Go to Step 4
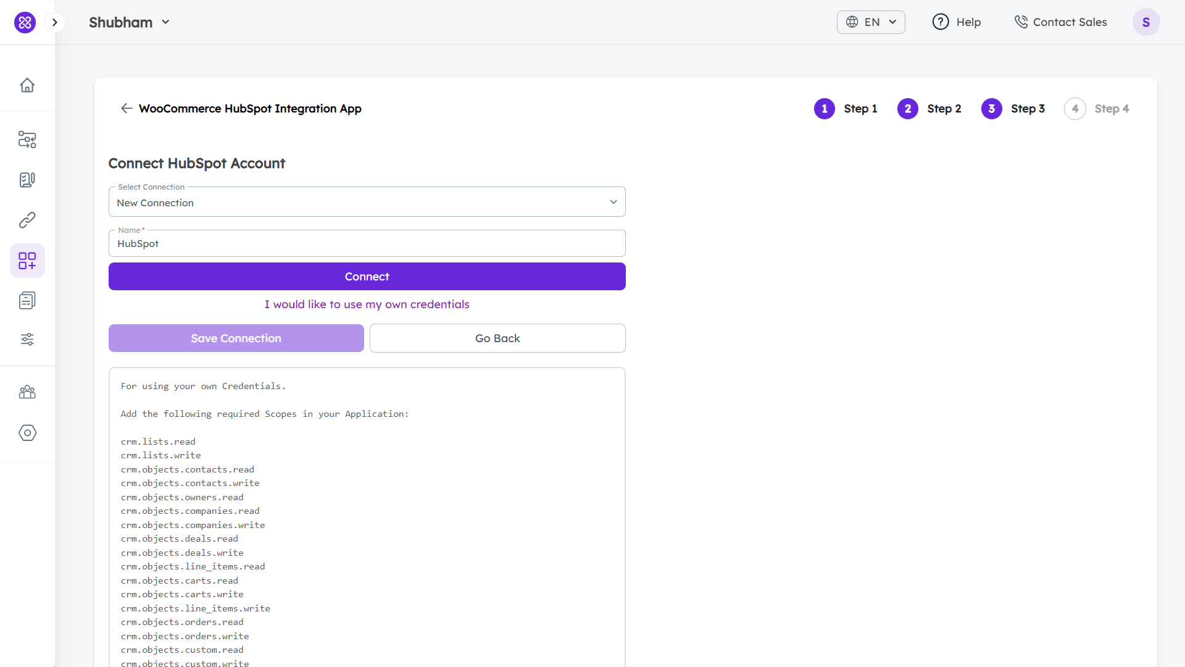Viewport: 1185px width, 667px height. tap(1097, 109)
